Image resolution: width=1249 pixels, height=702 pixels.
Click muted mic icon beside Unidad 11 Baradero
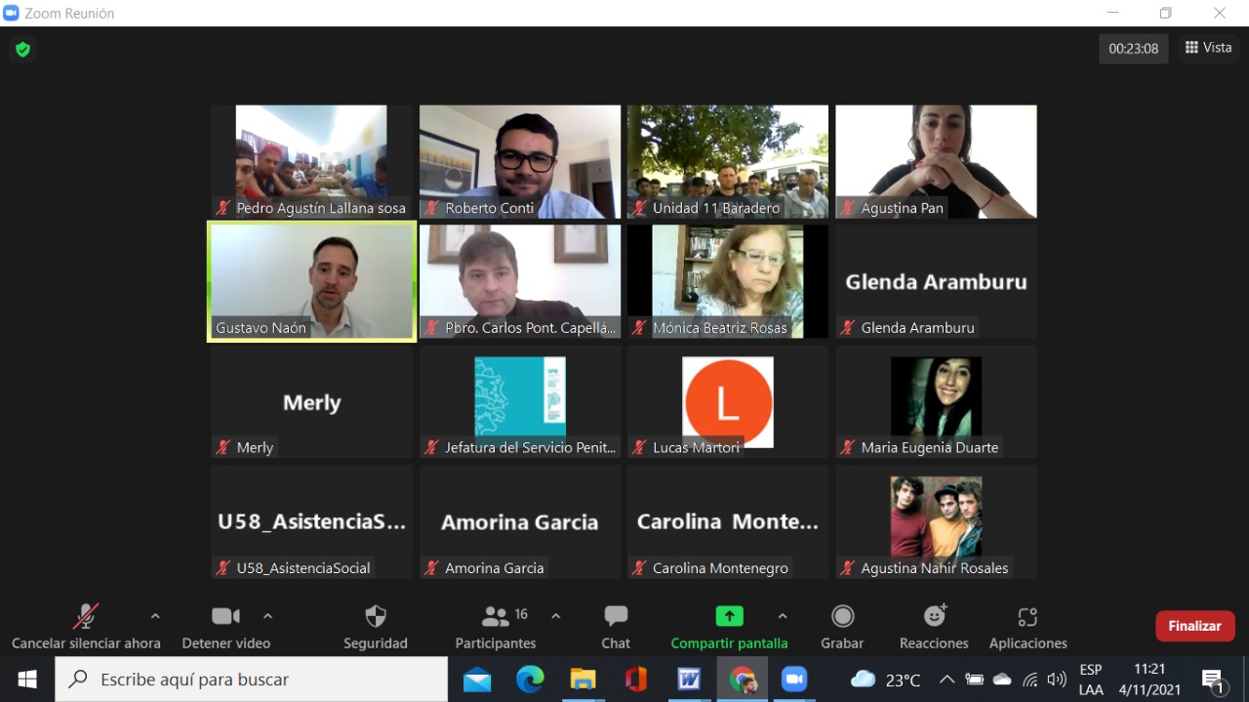click(x=639, y=208)
